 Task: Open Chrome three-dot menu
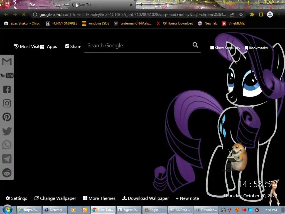pyautogui.click(x=279, y=14)
